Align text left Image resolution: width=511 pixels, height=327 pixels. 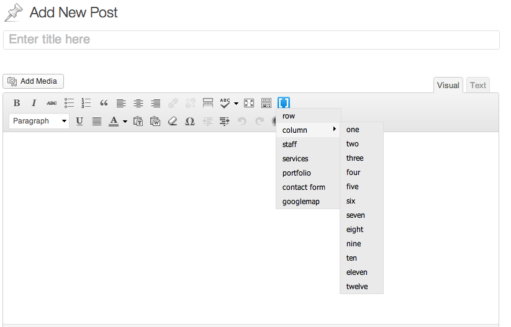121,103
